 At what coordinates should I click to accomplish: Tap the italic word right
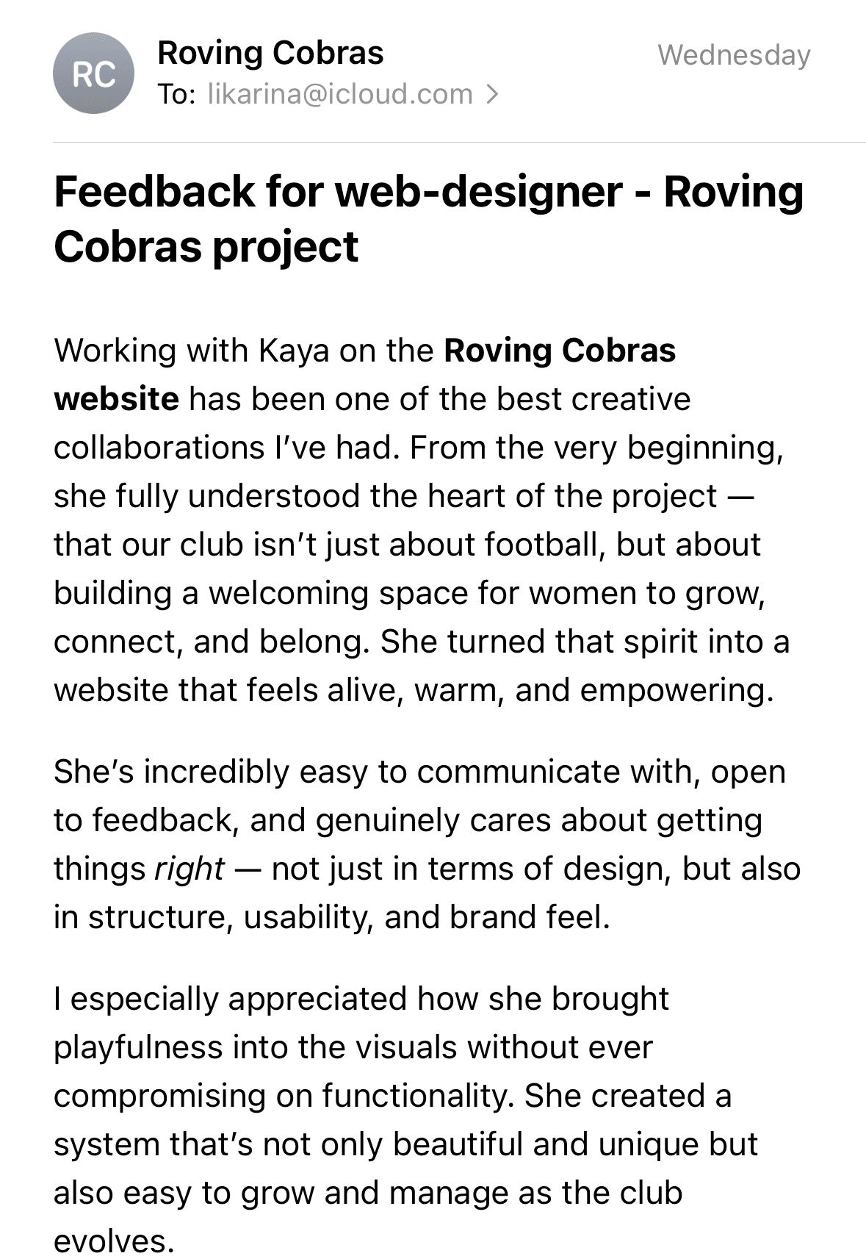189,869
